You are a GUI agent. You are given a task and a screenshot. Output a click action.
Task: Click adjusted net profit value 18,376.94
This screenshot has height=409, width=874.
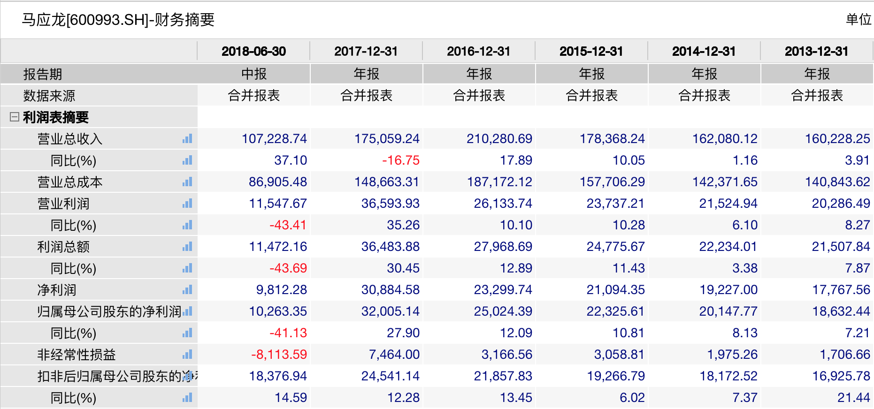(x=278, y=376)
